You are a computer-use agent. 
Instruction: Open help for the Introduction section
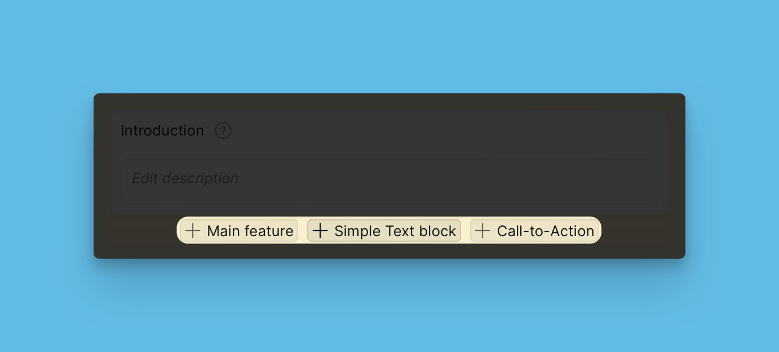click(x=223, y=130)
